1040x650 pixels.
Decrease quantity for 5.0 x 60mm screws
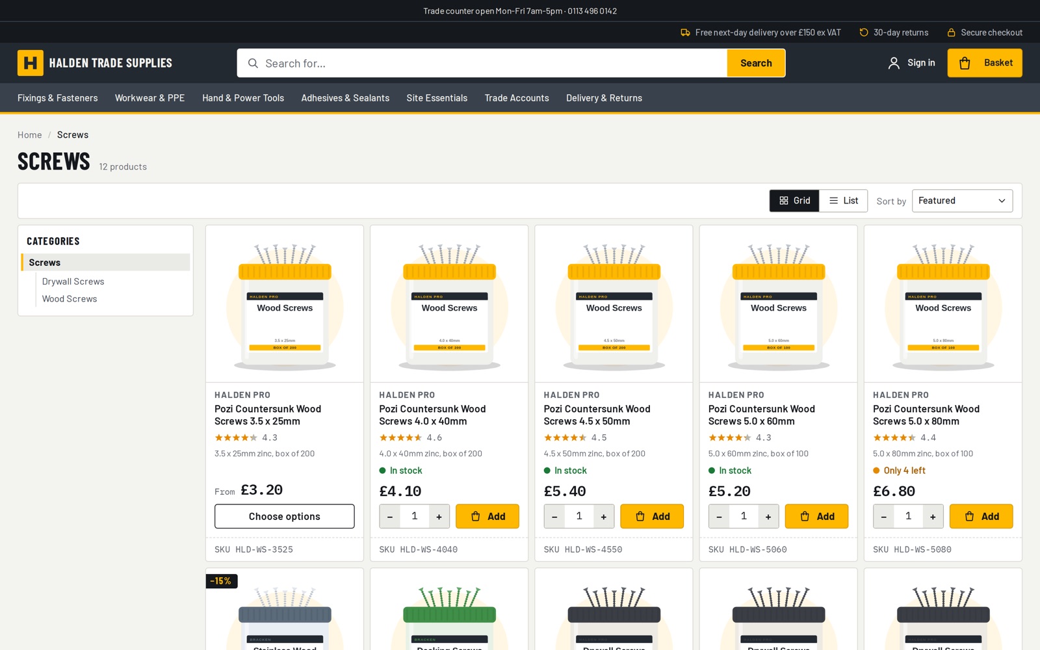719,517
